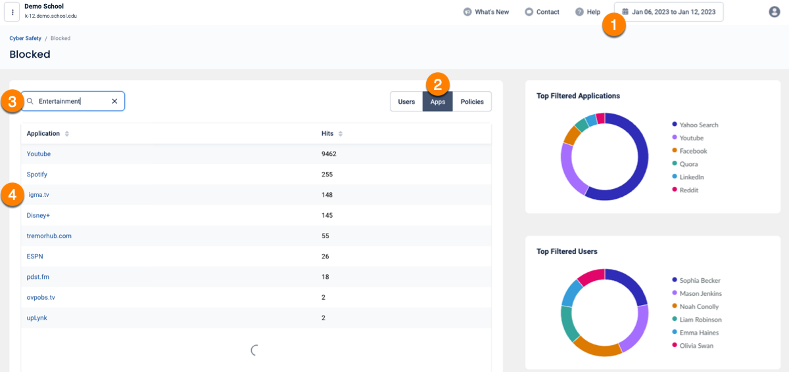Click the Contact icon in header
The width and height of the screenshot is (789, 372).
(529, 12)
